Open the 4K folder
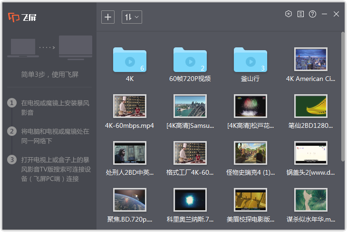This screenshot has height=232, width=347. tap(130, 60)
